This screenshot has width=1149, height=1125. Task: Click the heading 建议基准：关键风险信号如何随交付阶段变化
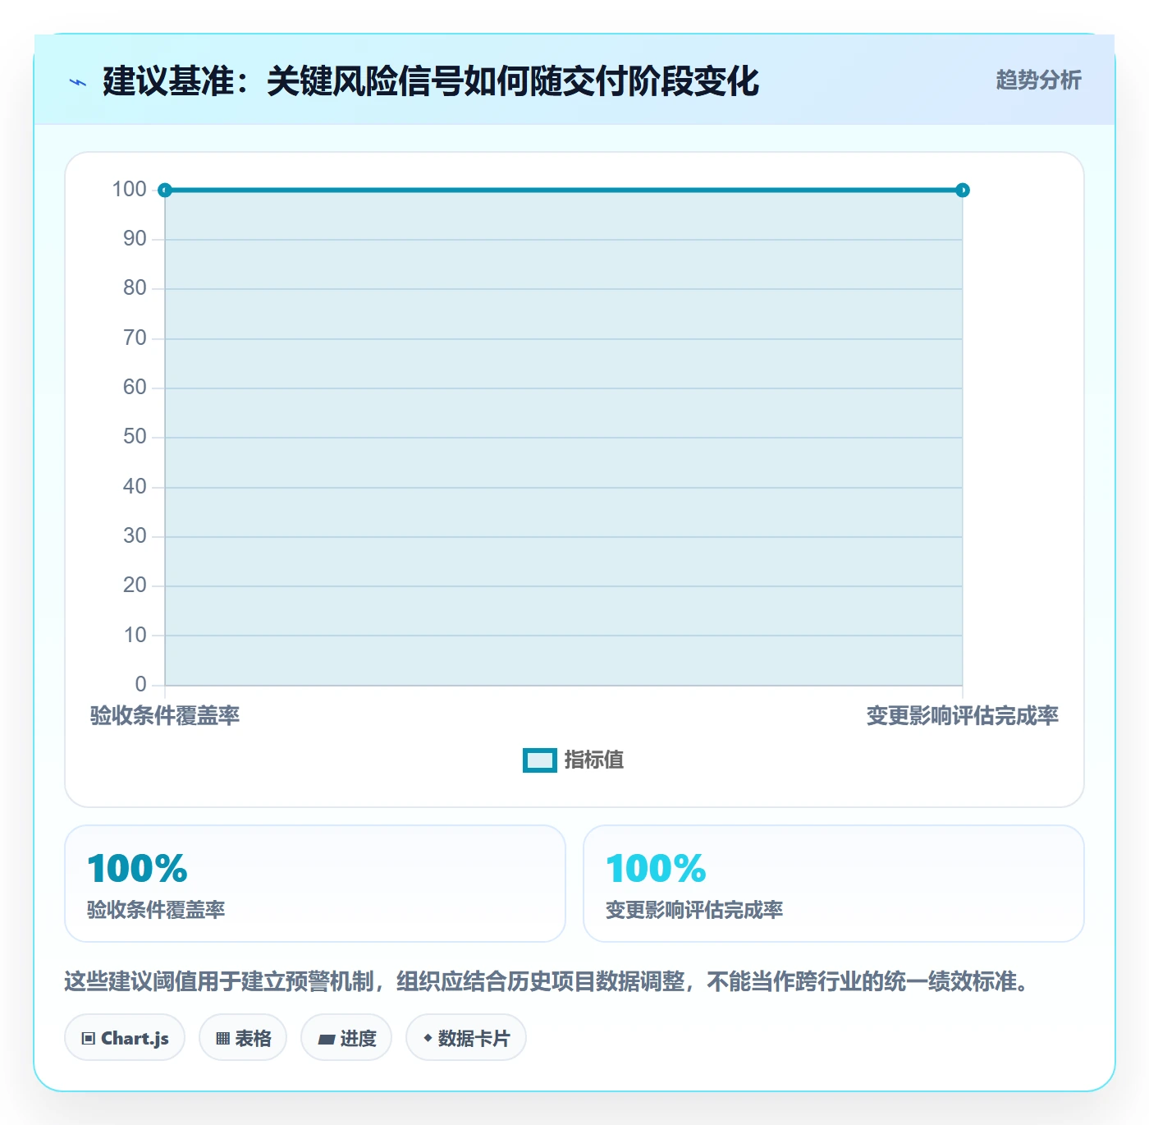(431, 81)
